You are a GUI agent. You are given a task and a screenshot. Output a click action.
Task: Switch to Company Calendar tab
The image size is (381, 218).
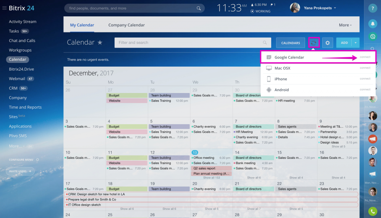127,25
